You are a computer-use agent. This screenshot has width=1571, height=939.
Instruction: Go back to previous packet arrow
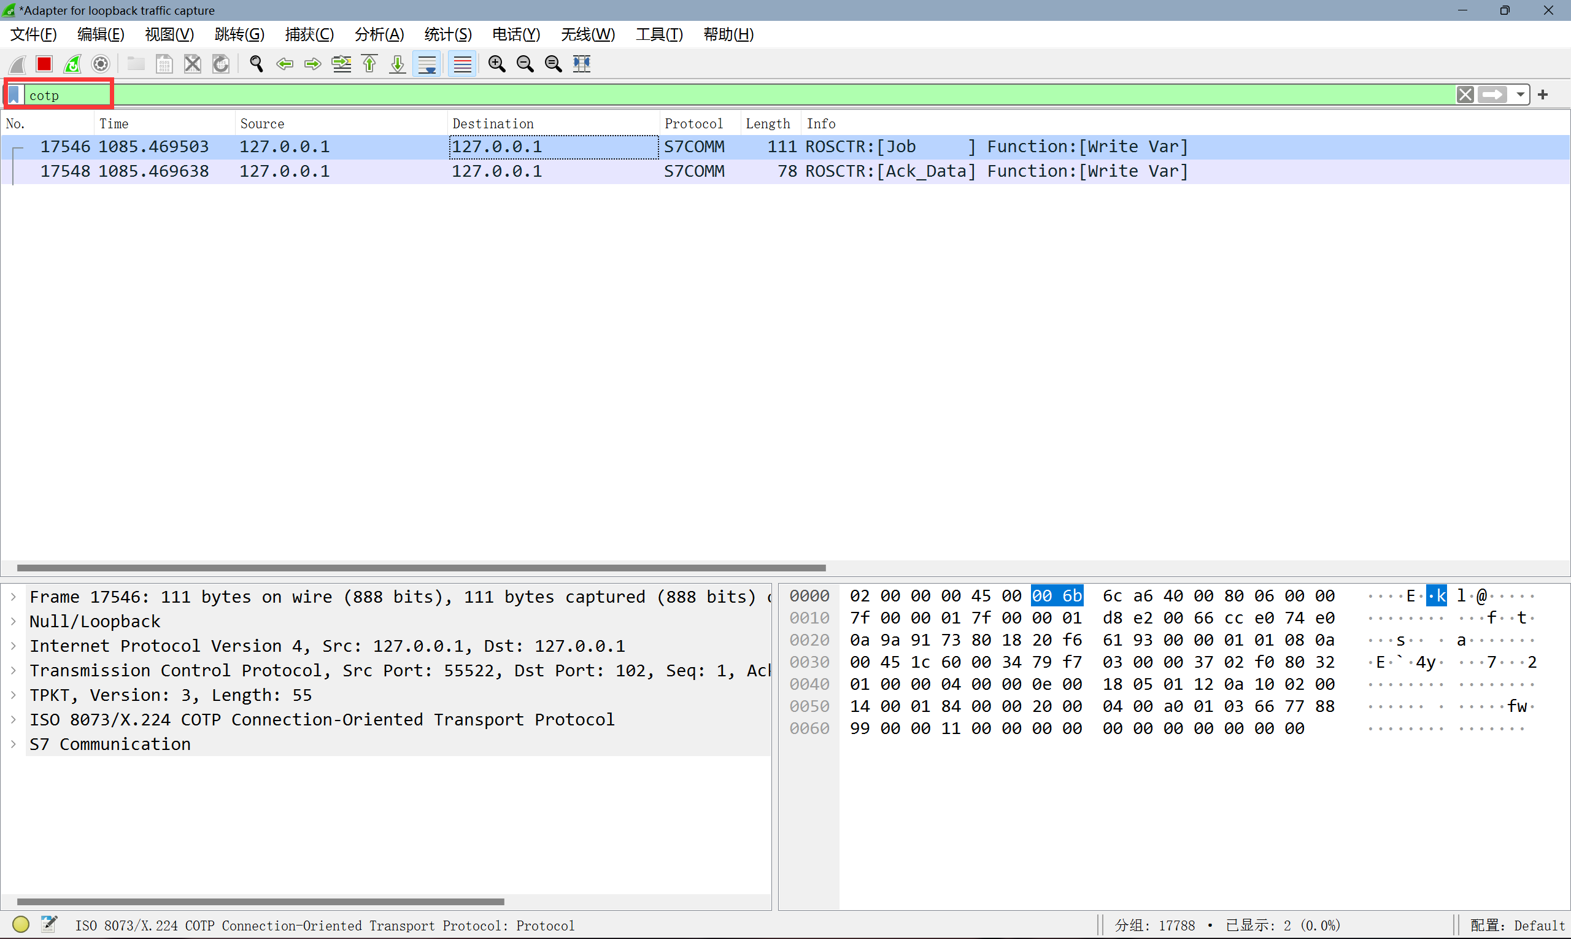click(285, 64)
